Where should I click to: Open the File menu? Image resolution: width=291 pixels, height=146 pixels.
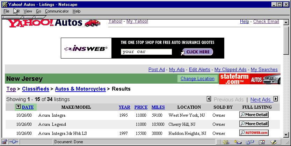[6, 11]
